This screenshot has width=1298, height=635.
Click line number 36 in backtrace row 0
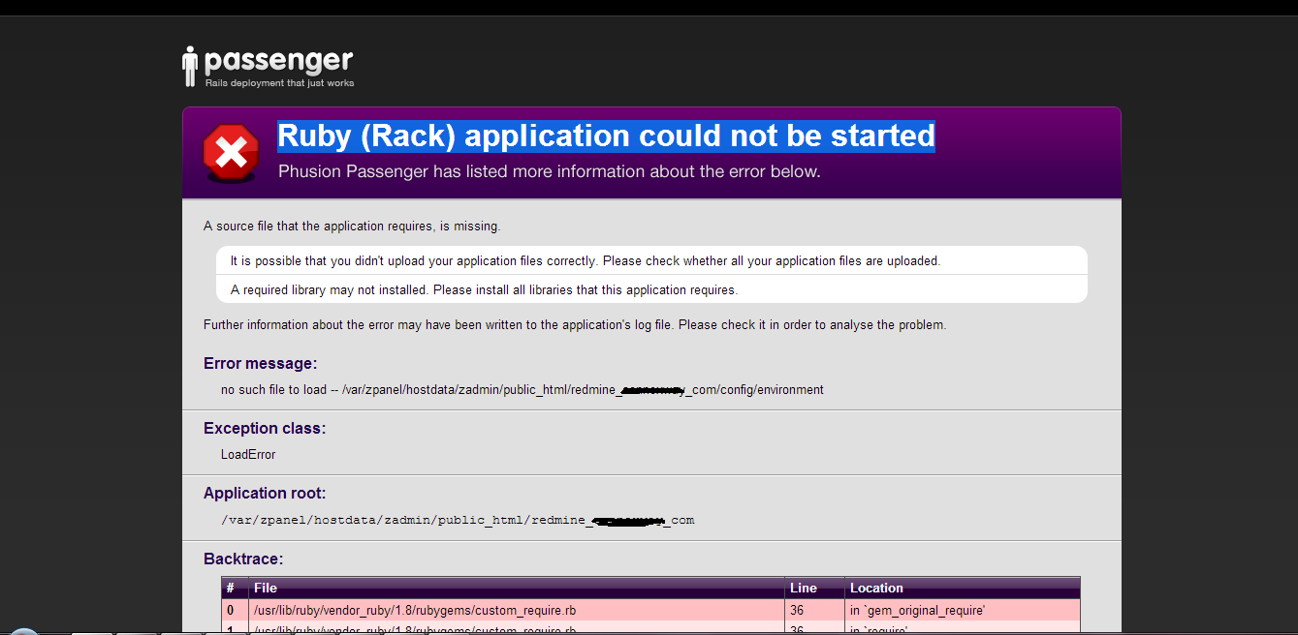pyautogui.click(x=798, y=611)
